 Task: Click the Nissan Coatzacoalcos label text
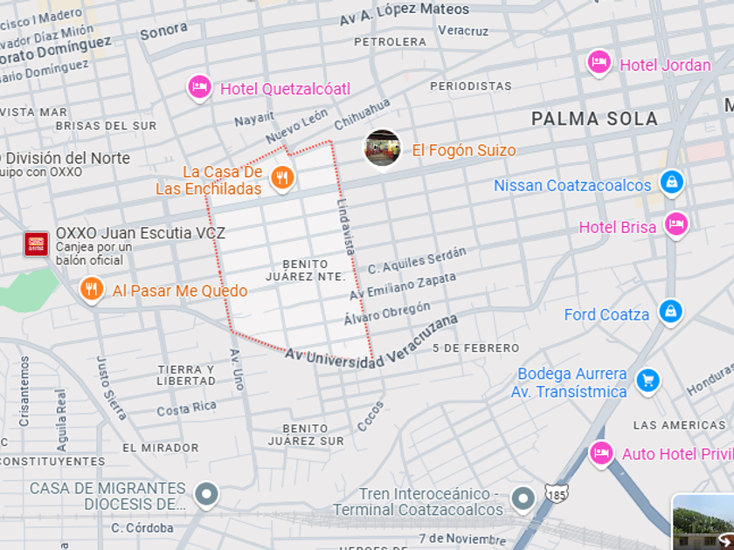572,185
